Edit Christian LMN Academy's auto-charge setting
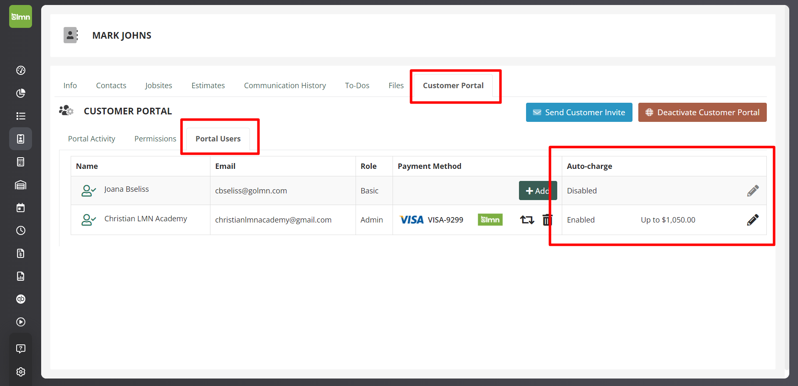The width and height of the screenshot is (798, 386). coord(753,220)
